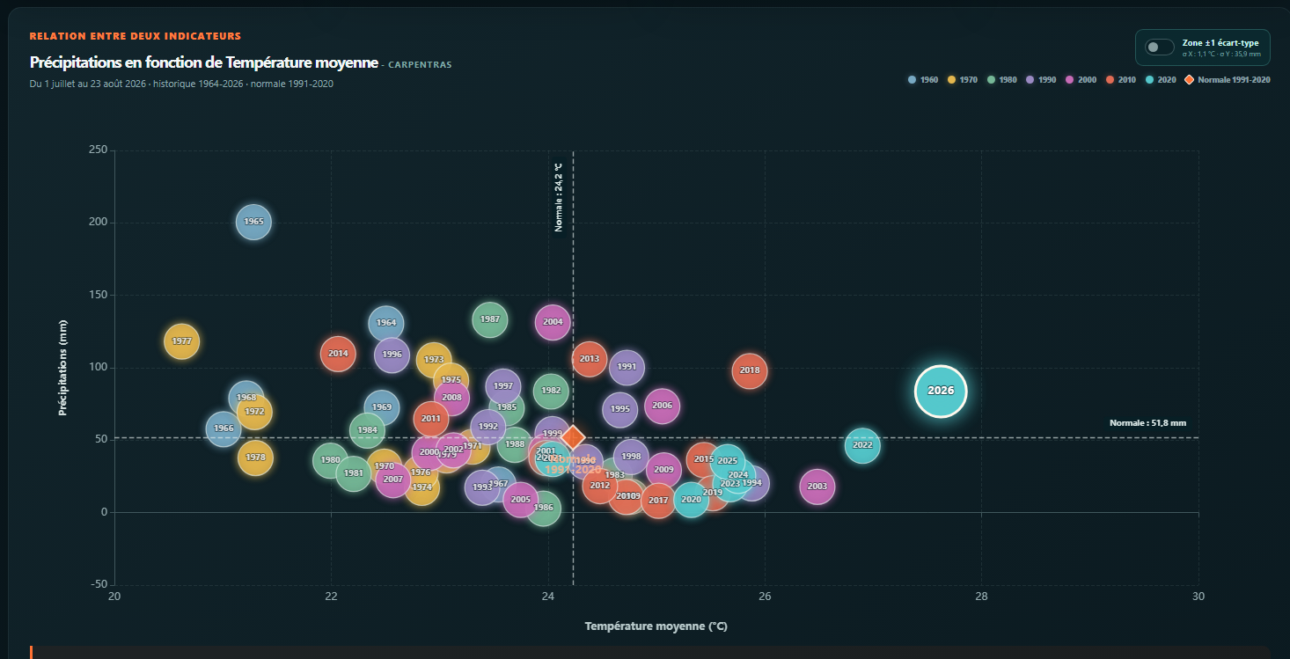This screenshot has height=659, width=1290.
Task: Select the 1973 bubble
Action: pyautogui.click(x=434, y=360)
